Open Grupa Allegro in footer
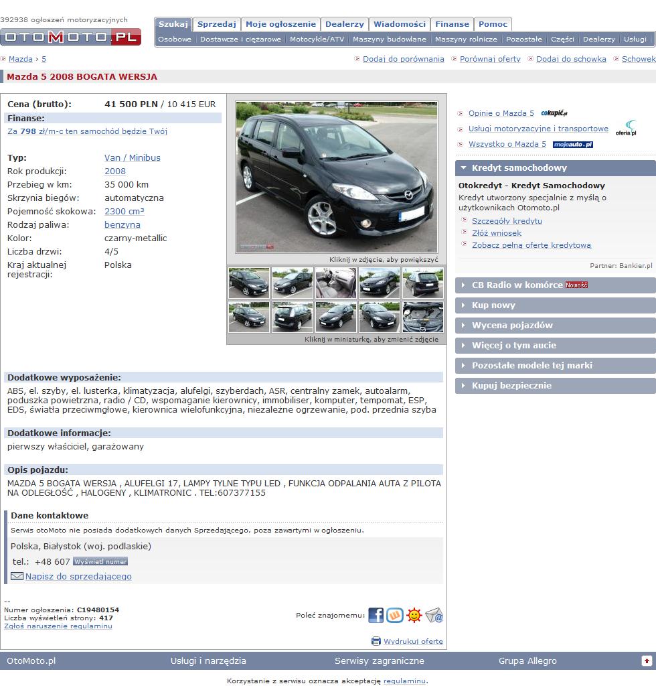Viewport: 656px width, 698px height. click(527, 660)
